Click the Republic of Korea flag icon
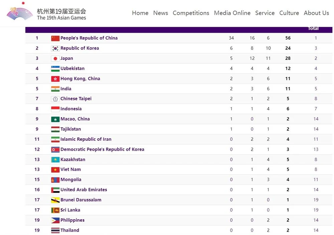The image size is (334, 235). 55,48
